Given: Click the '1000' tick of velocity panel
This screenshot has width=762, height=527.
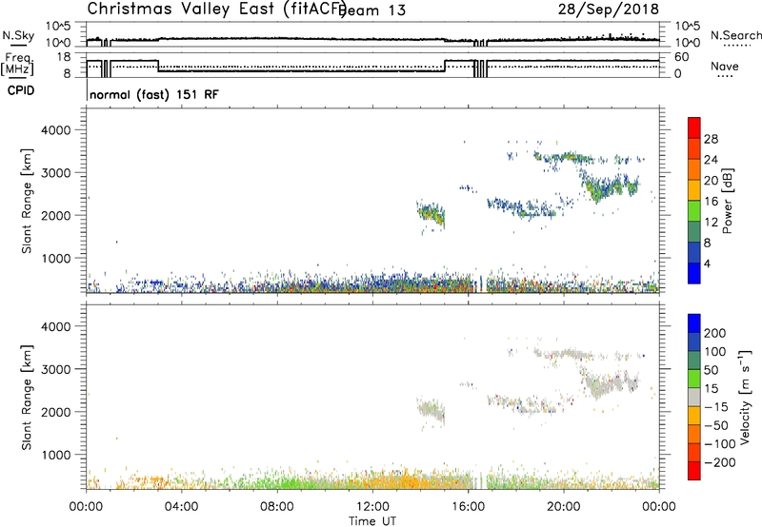Looking at the screenshot, I should pos(55,455).
